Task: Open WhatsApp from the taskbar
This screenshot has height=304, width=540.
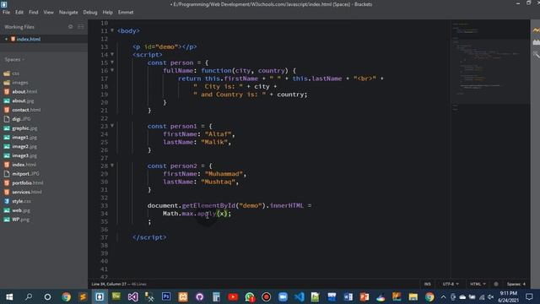Action: pos(250,296)
